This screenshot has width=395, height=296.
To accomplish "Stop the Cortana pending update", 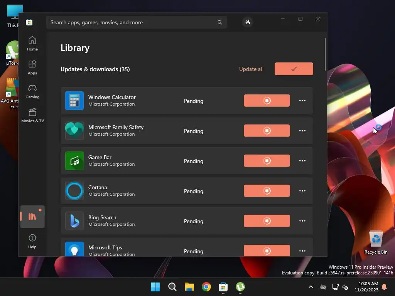I will (x=267, y=191).
